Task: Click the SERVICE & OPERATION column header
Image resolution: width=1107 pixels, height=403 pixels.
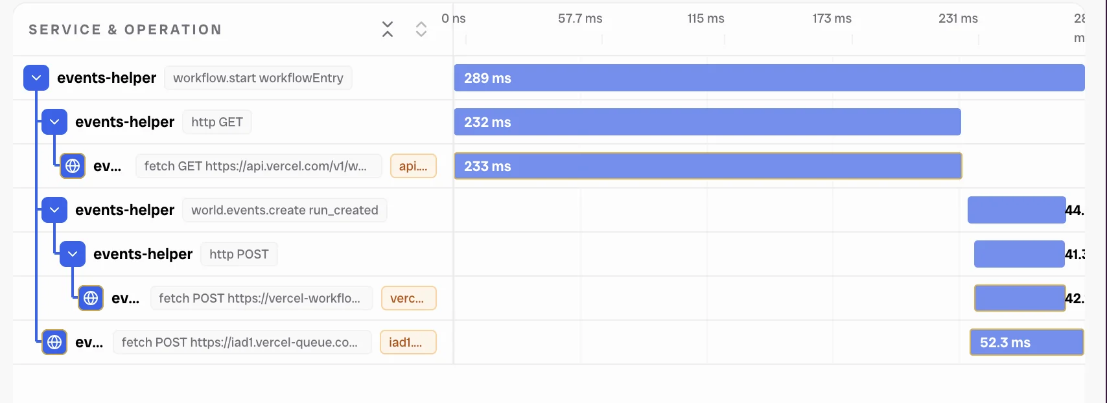Action: point(125,30)
